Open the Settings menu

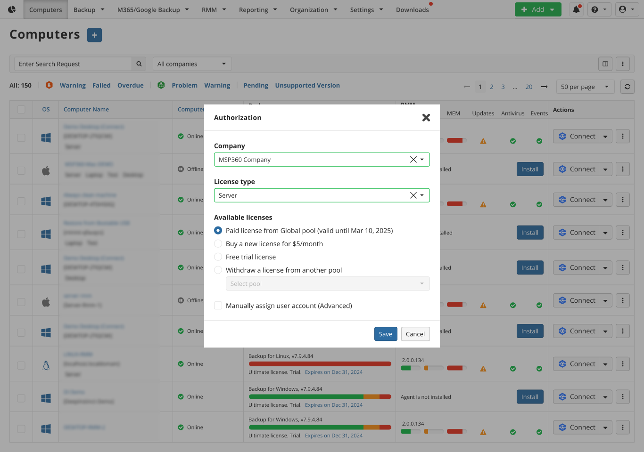[x=366, y=9]
